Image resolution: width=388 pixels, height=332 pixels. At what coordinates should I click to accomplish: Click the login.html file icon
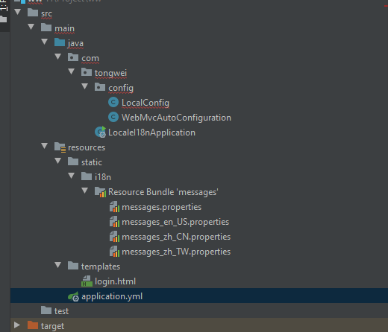click(87, 281)
